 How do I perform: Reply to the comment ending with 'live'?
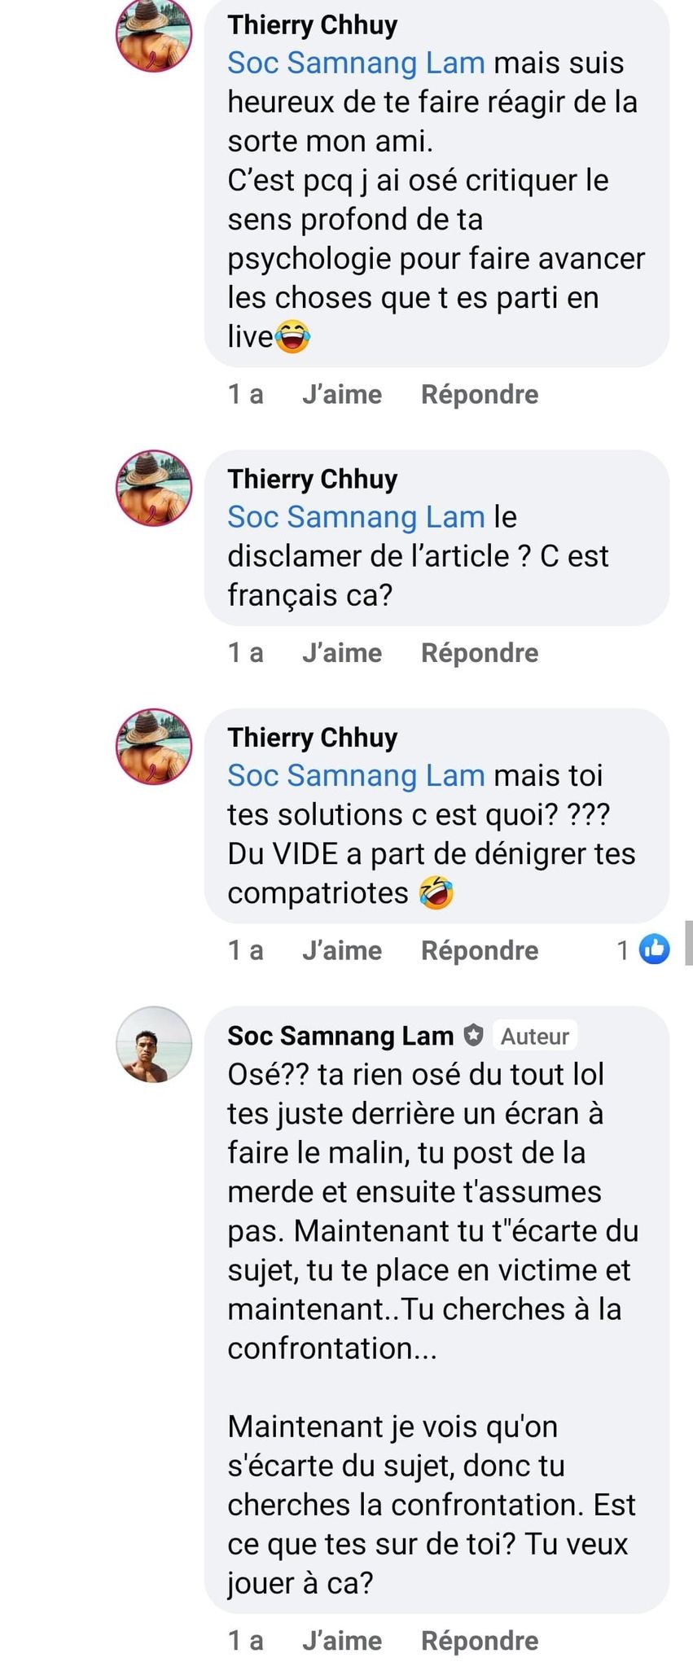pyautogui.click(x=480, y=394)
